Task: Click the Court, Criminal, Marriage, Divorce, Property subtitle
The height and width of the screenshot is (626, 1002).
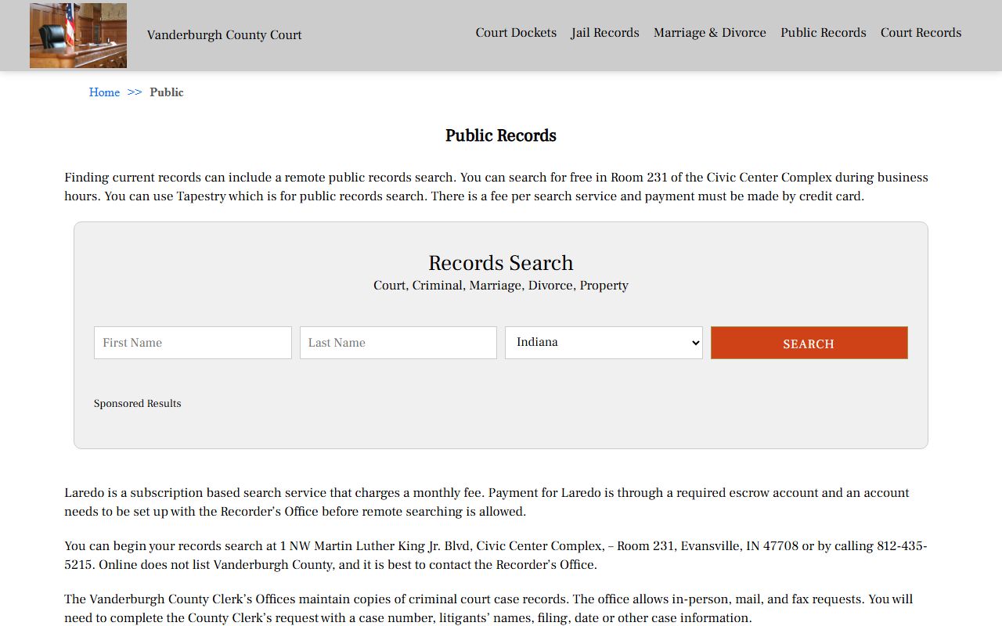Action: click(x=501, y=286)
